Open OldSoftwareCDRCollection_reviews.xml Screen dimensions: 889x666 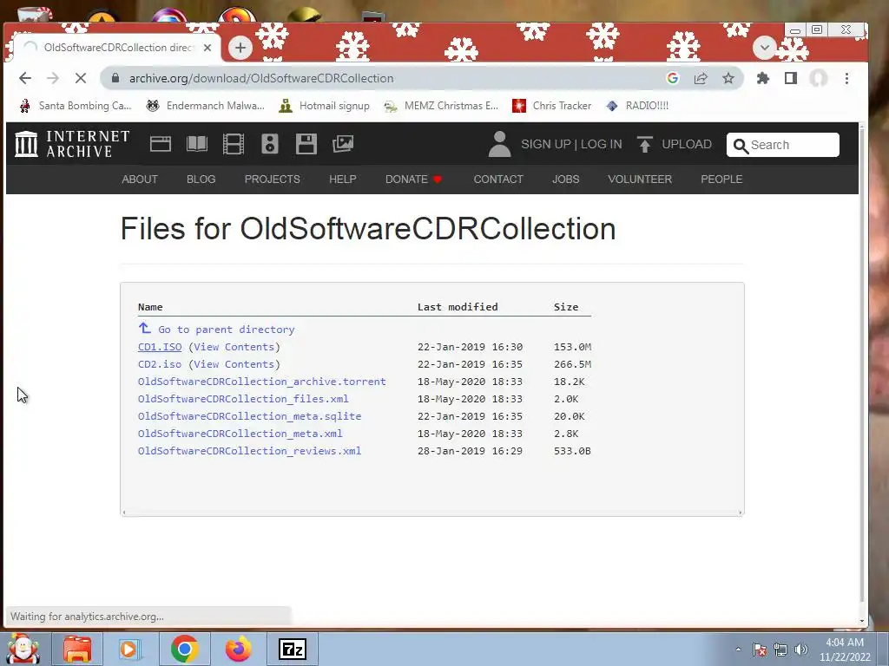click(x=249, y=451)
